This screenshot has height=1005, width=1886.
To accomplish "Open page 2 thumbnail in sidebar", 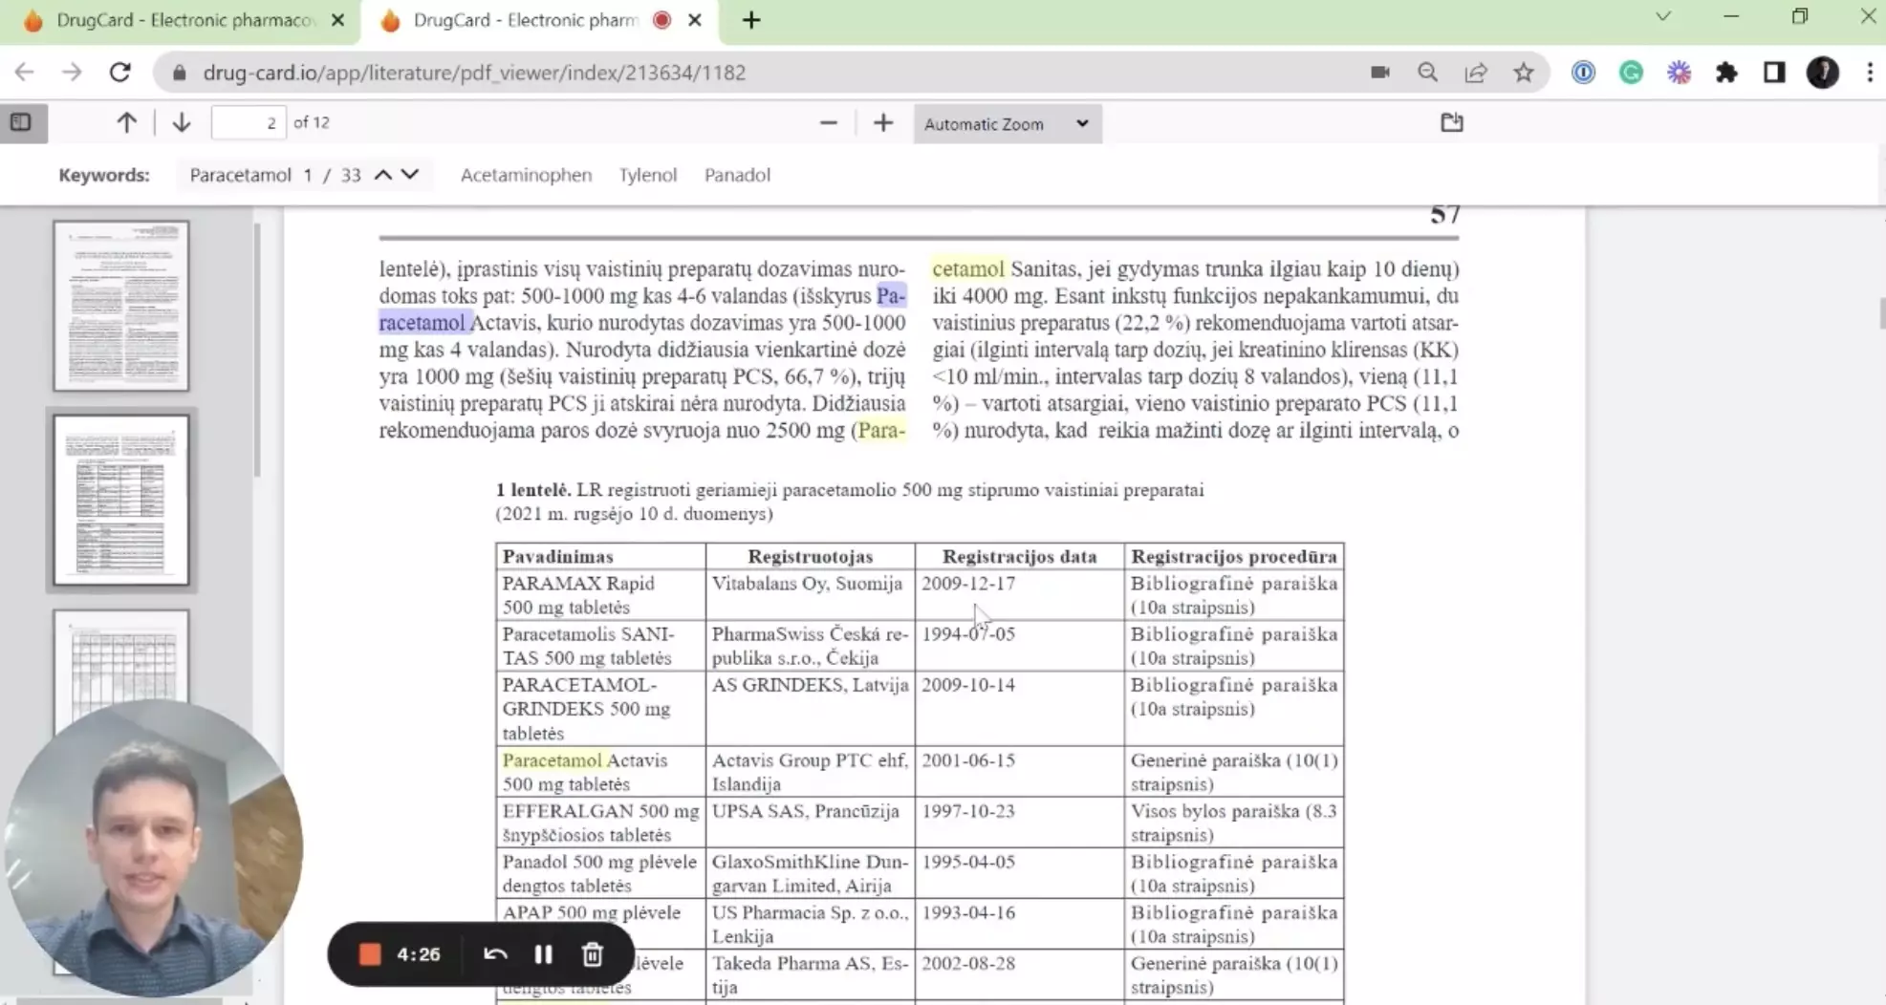I will click(122, 500).
